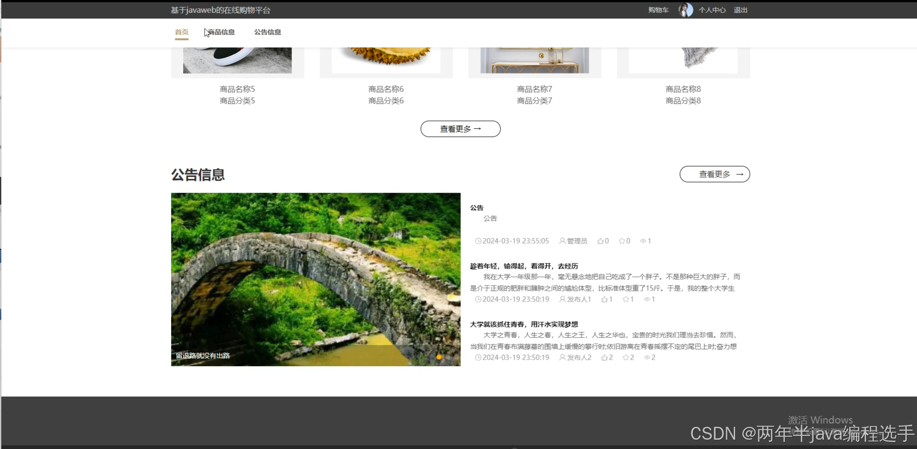Click 退出 to log out

(x=740, y=10)
